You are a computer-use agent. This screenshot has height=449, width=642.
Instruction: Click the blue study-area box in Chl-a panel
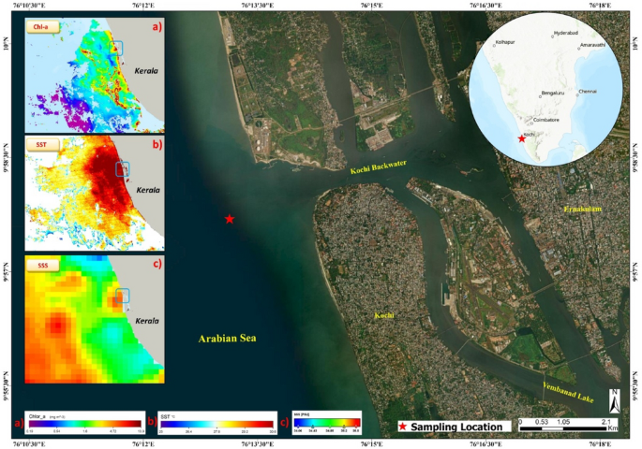[x=116, y=49]
